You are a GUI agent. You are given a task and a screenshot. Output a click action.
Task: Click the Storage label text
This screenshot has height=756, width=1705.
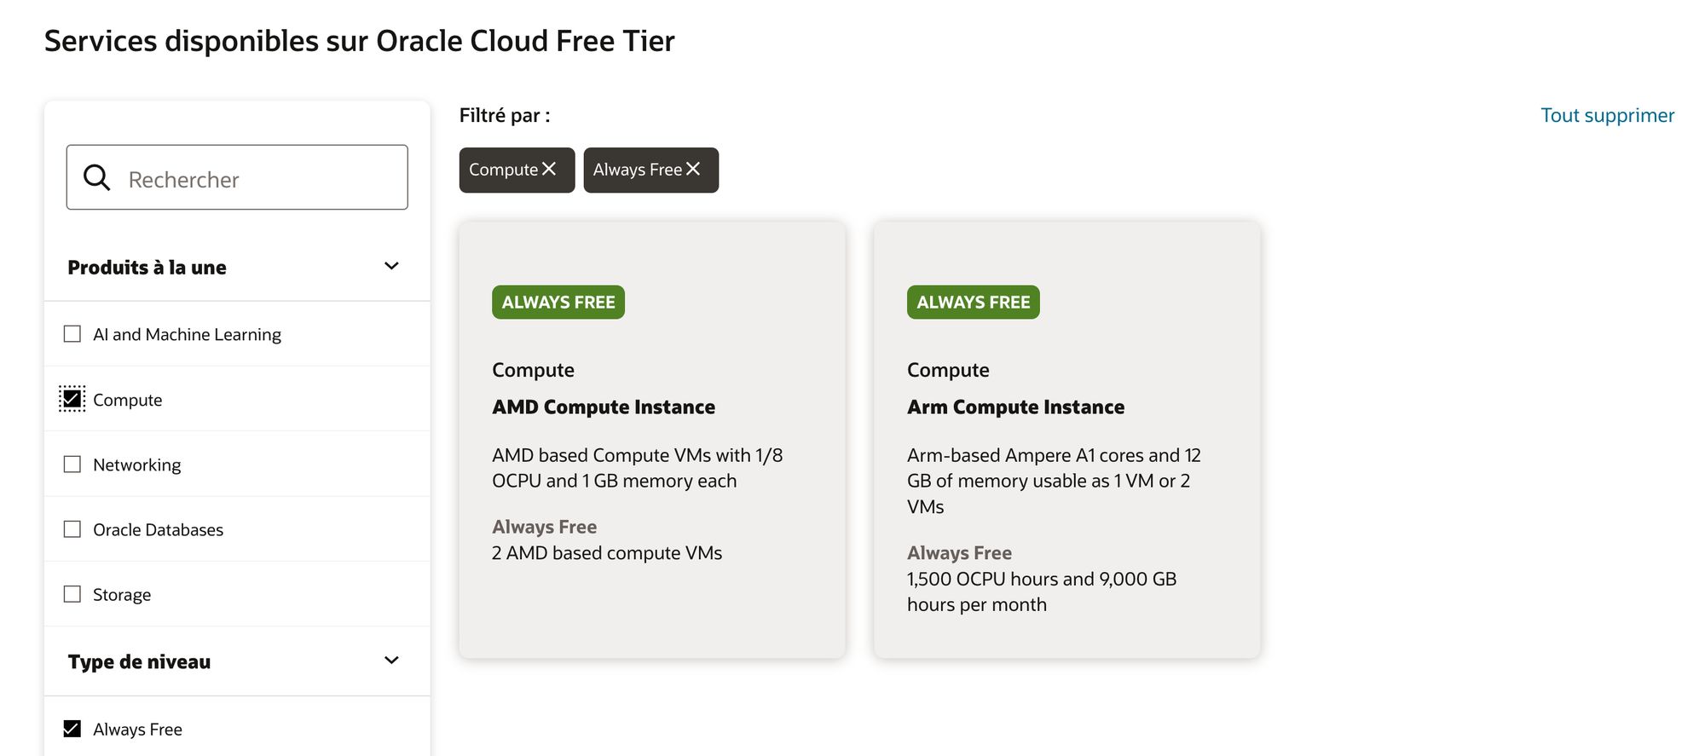(122, 595)
